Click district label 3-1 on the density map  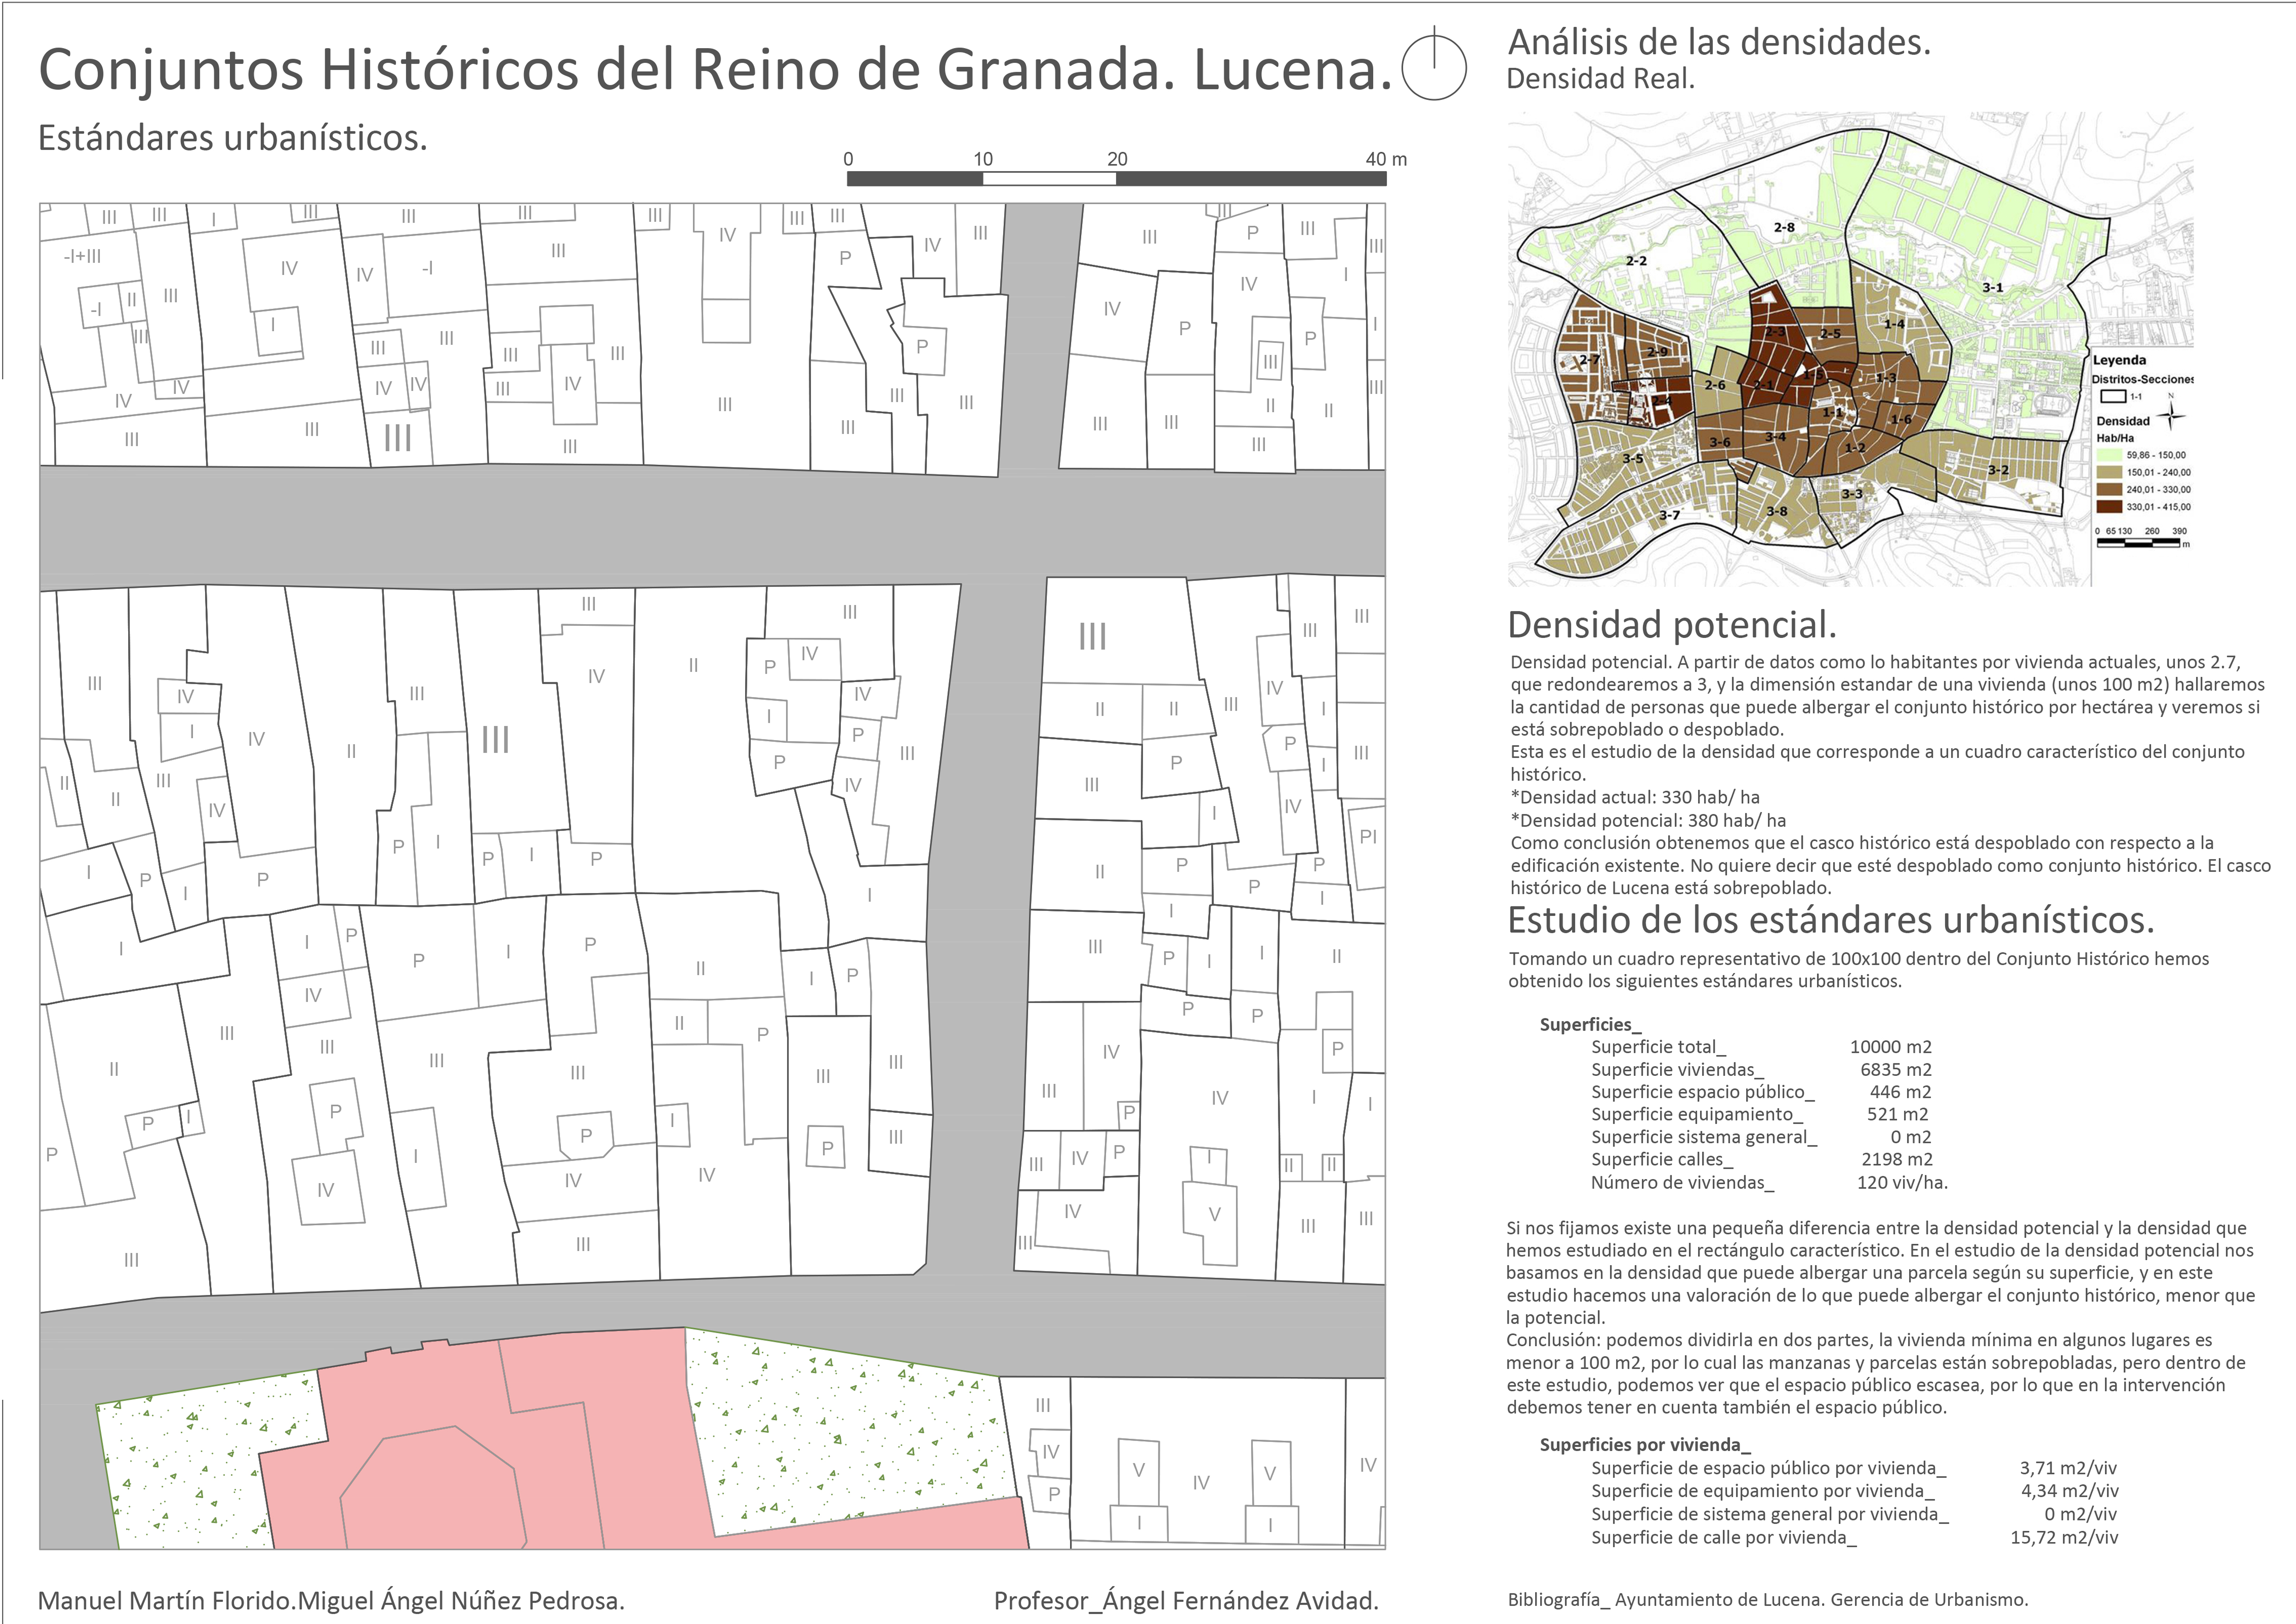[1993, 287]
